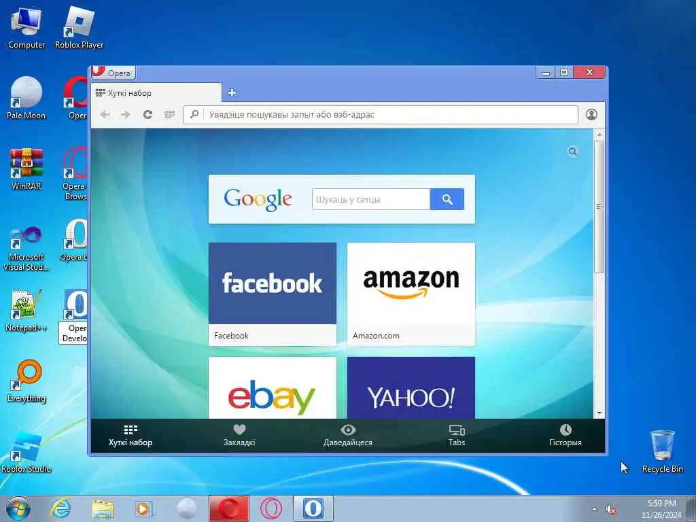This screenshot has width=696, height=522.
Task: Open the Windows Start button
Action: [18, 508]
